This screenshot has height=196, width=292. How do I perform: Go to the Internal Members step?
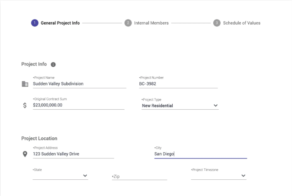(x=151, y=23)
